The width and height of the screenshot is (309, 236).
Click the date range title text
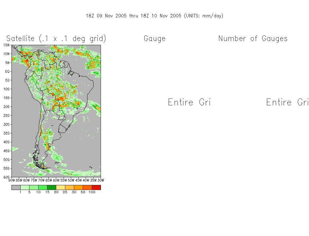(x=154, y=16)
